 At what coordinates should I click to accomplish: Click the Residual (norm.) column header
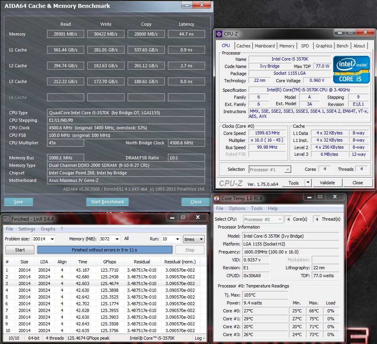pos(180,262)
